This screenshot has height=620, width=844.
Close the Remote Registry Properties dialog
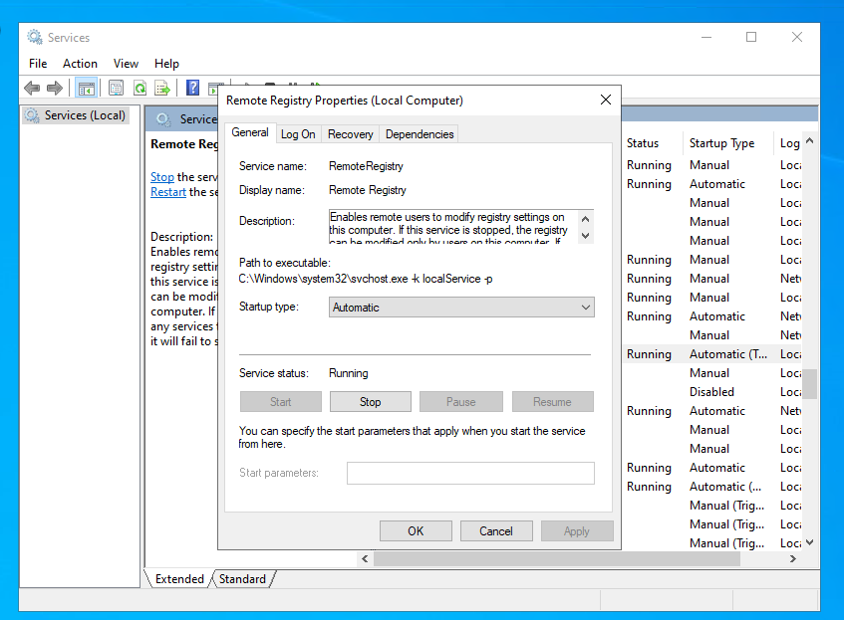(x=606, y=100)
